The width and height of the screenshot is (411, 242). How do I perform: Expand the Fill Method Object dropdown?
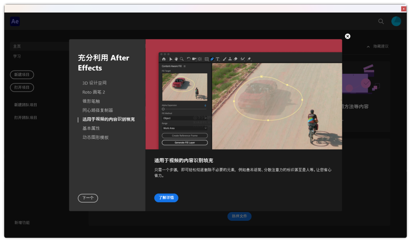tap(185, 118)
